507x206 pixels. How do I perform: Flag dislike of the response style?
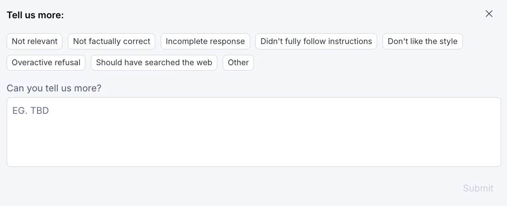422,42
